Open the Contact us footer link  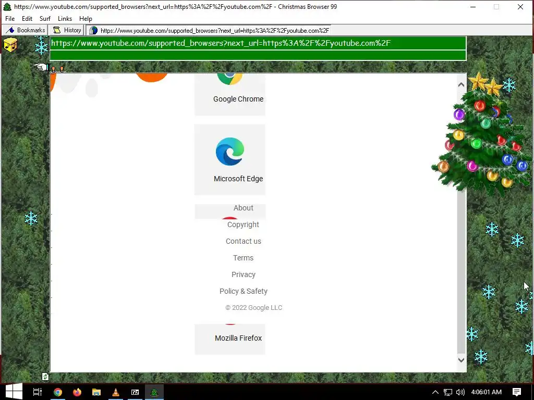244,241
